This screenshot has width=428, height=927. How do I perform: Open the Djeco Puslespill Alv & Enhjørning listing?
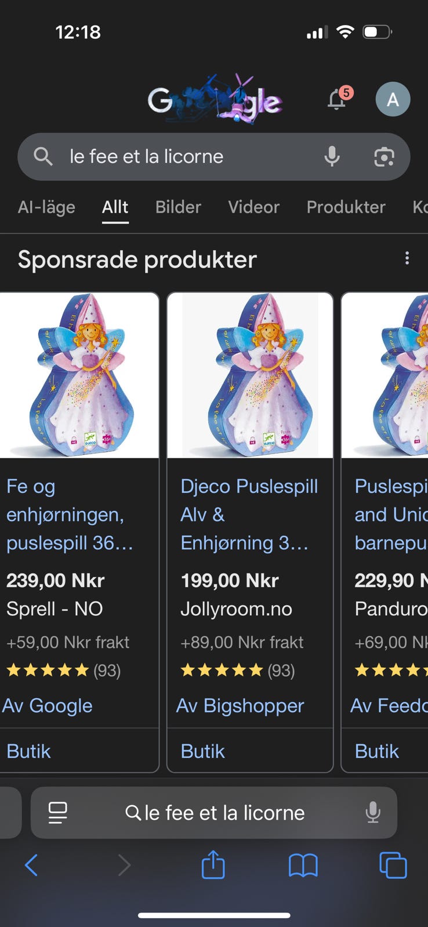(x=249, y=514)
